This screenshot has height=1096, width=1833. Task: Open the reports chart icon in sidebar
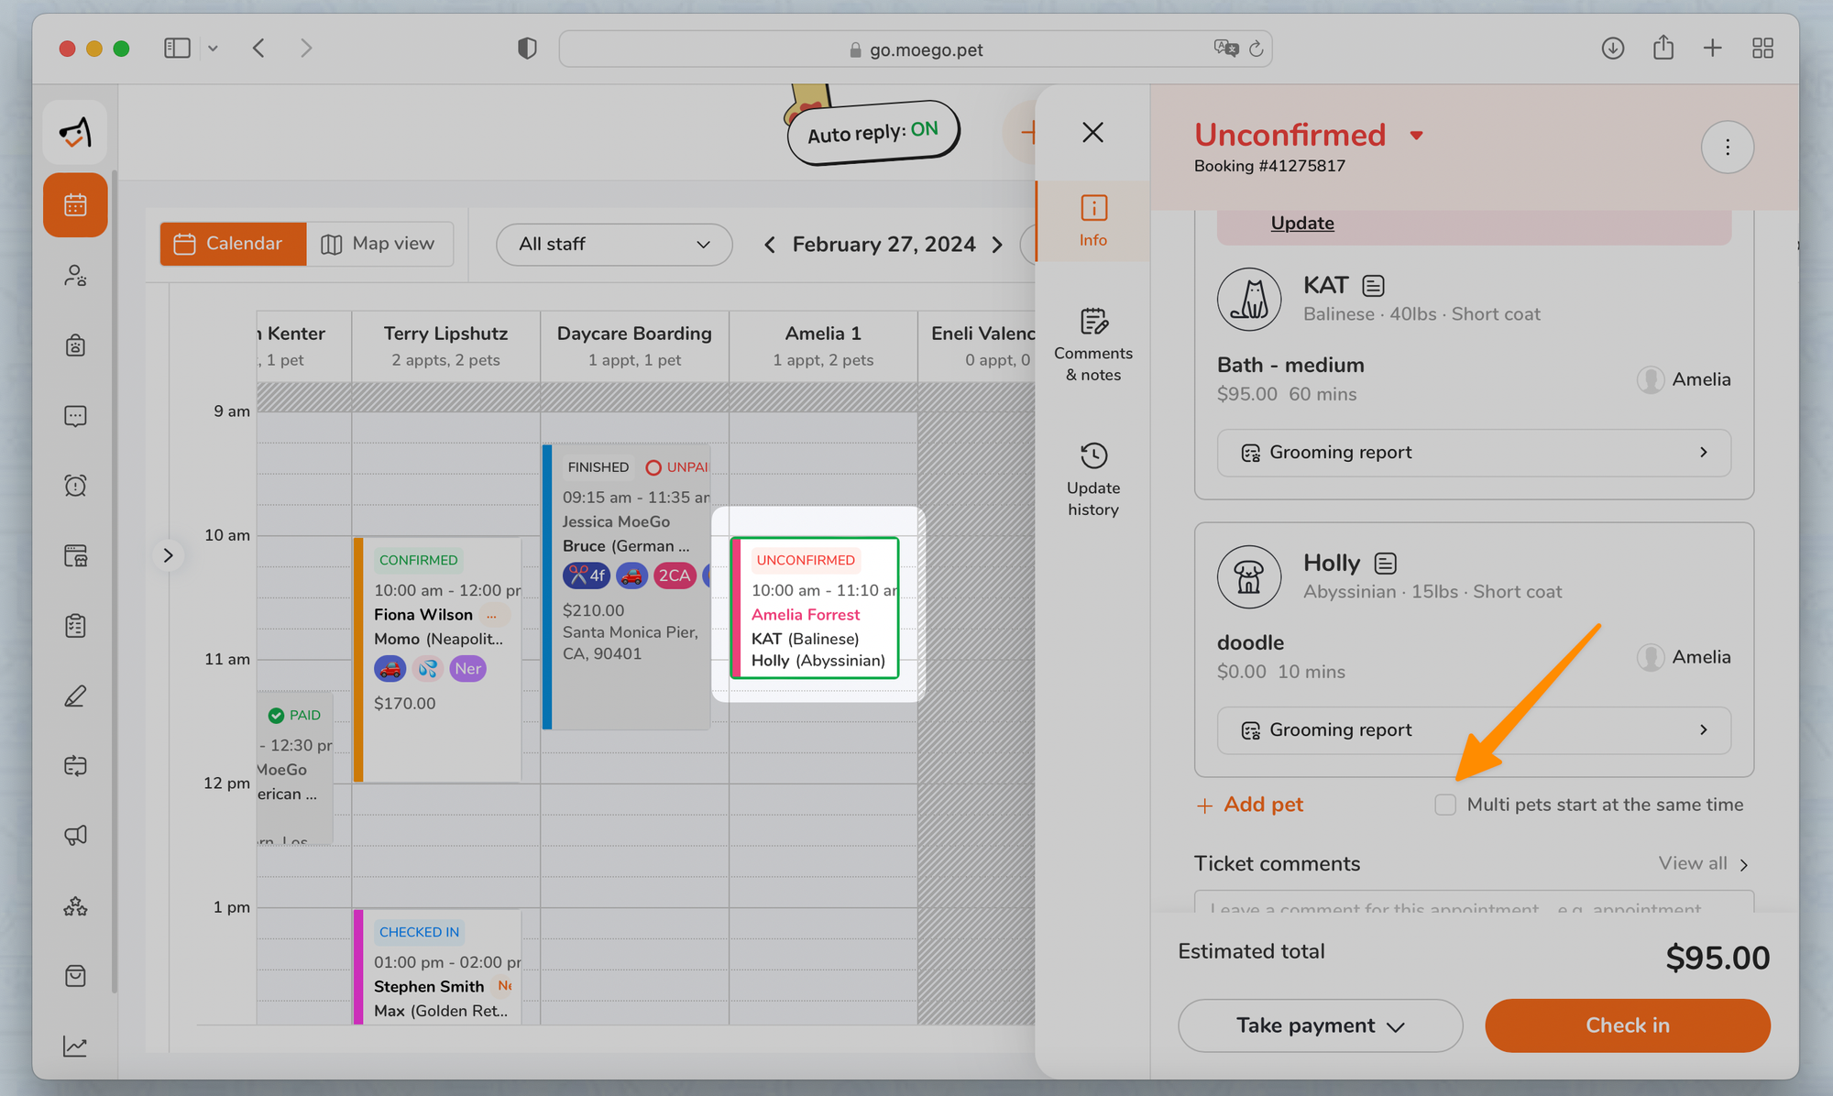[x=75, y=1046]
